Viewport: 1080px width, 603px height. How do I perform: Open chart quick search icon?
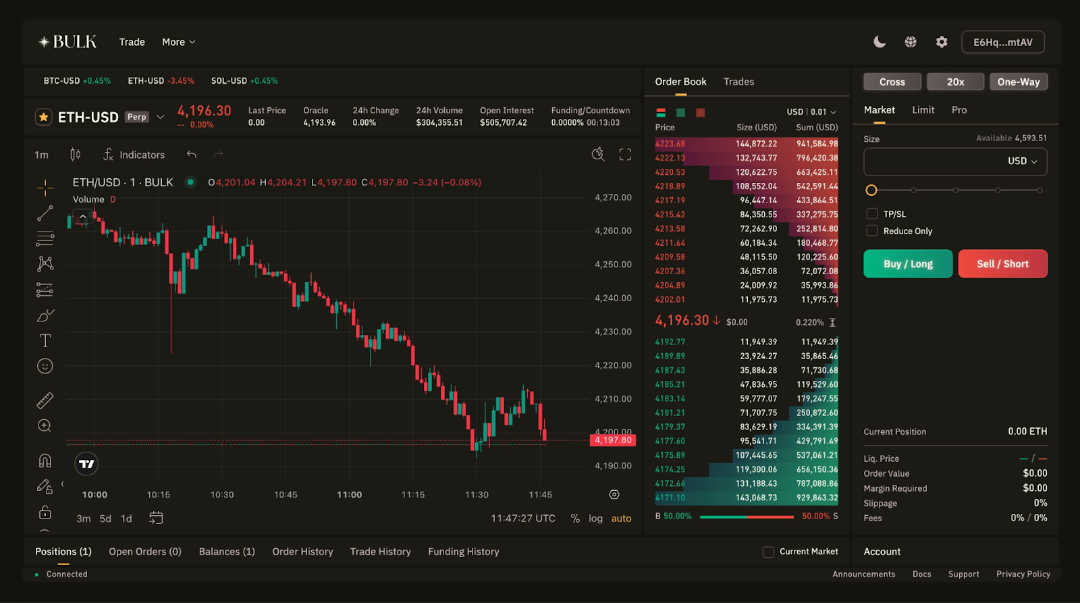click(597, 155)
